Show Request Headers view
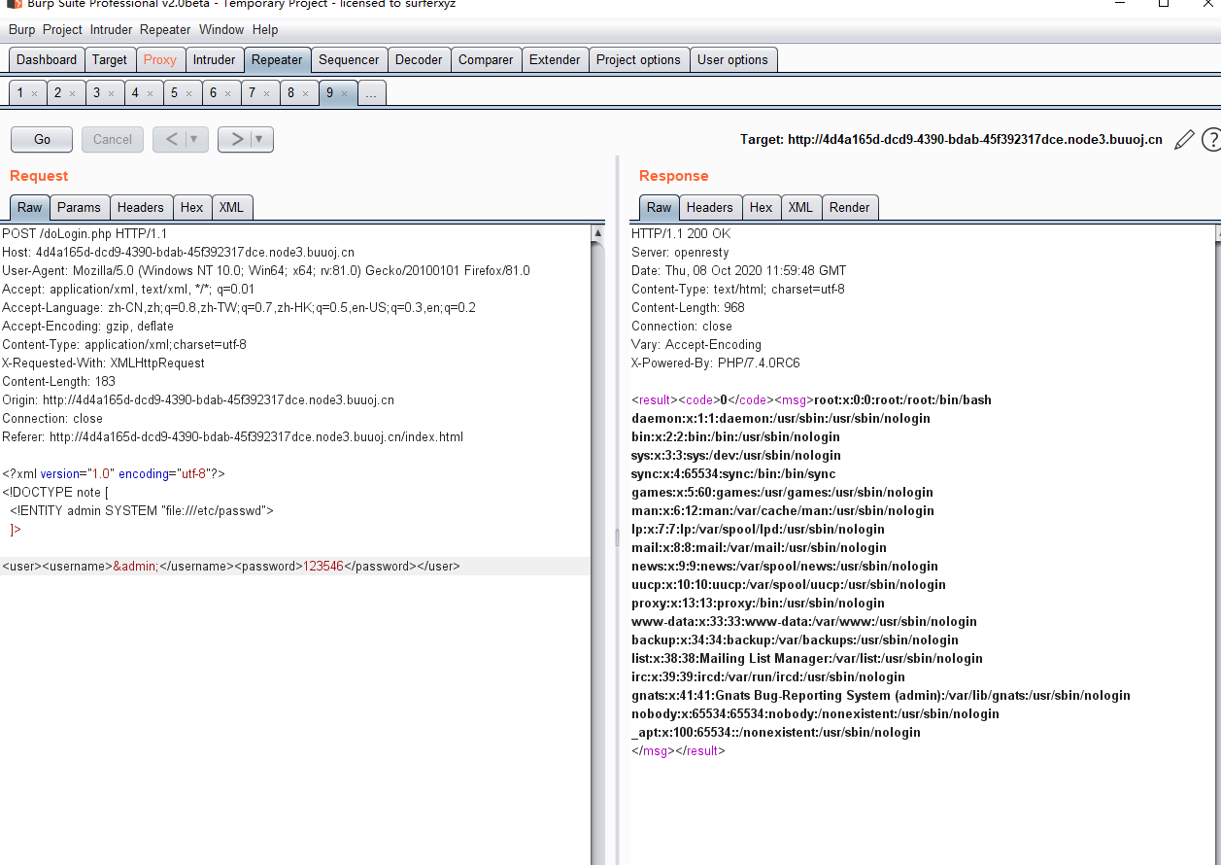Image resolution: width=1221 pixels, height=865 pixels. click(x=141, y=207)
